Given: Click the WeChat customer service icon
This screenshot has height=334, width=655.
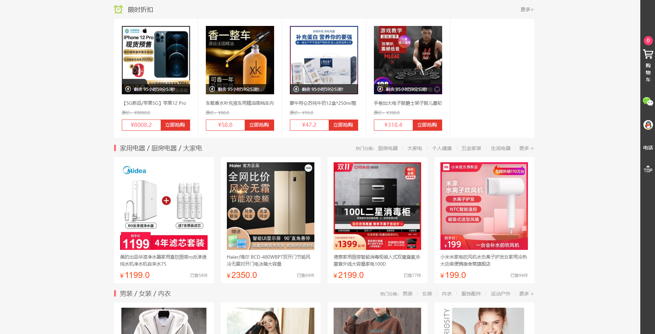Looking at the screenshot, I should [x=648, y=102].
